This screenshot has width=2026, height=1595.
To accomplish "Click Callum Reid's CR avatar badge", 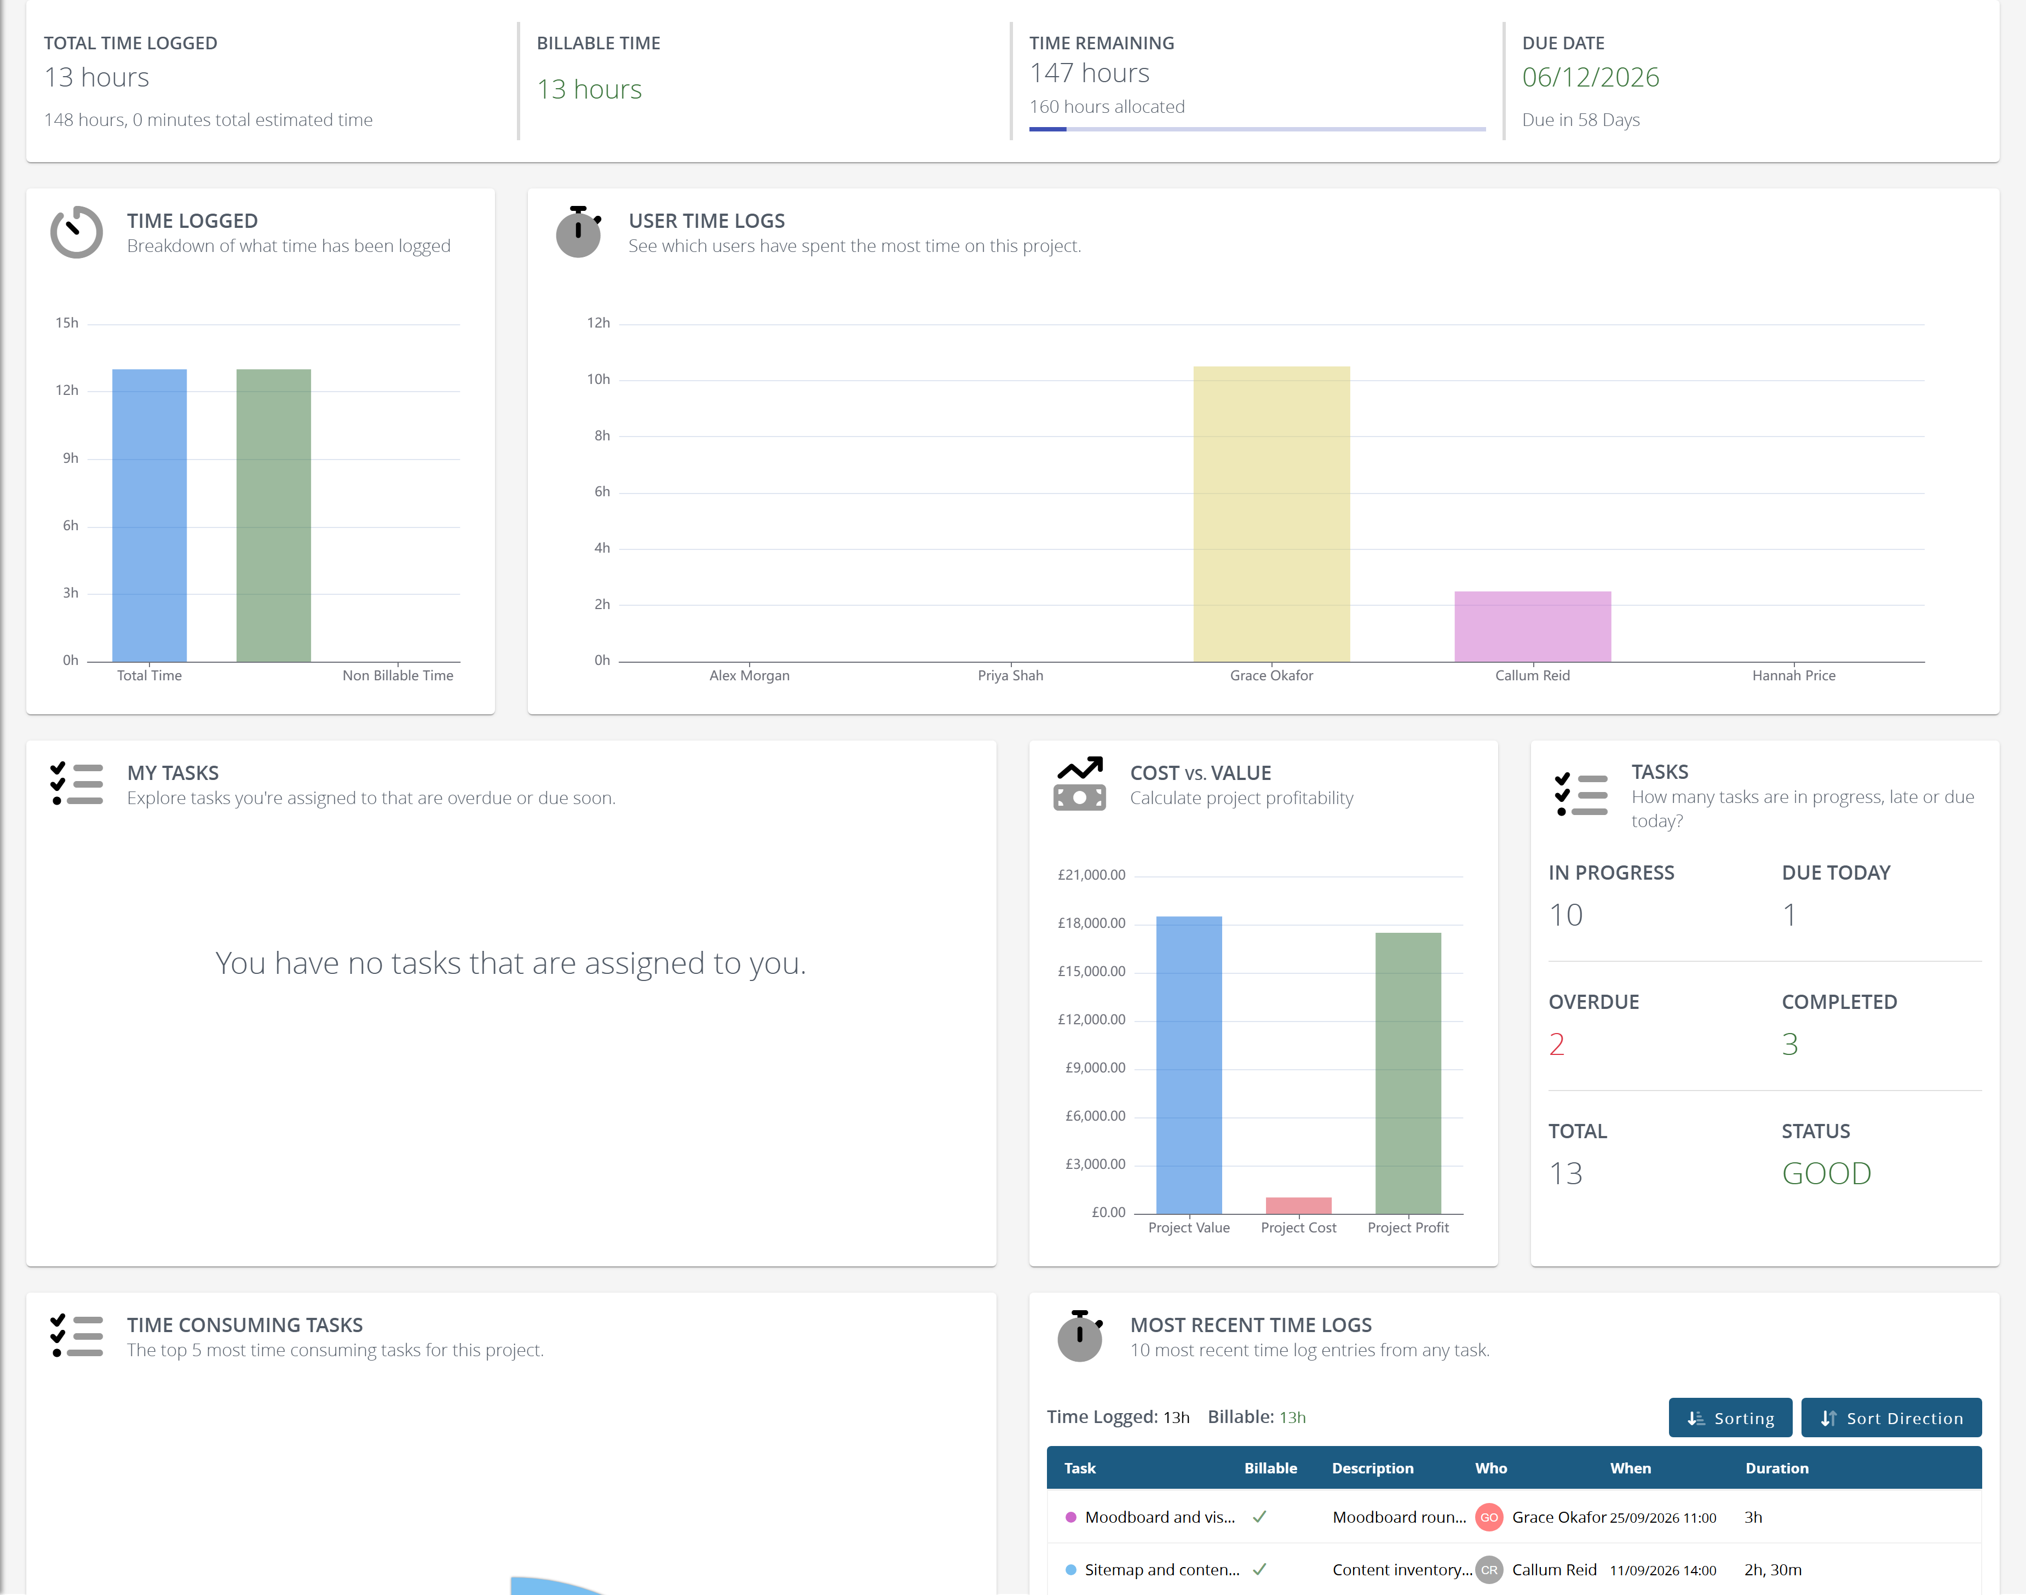I will click(1489, 1570).
